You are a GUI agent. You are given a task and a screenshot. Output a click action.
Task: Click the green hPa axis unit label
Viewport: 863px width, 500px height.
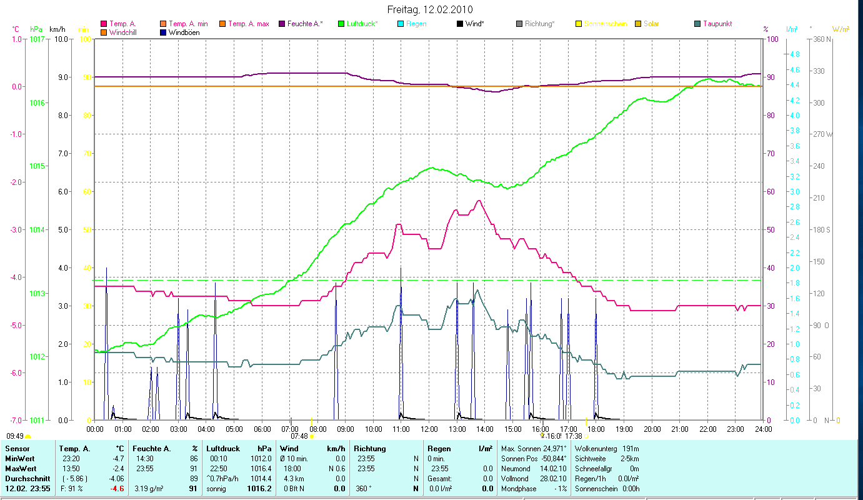point(36,29)
